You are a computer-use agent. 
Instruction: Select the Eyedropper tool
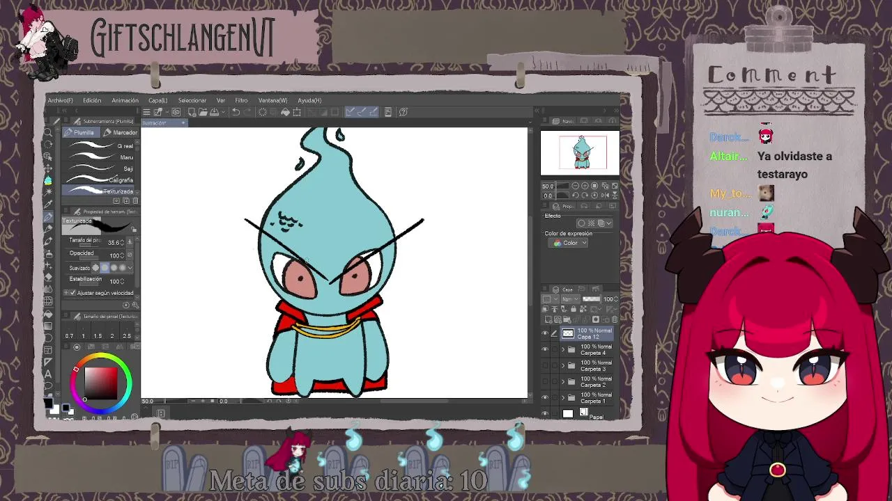point(48,205)
